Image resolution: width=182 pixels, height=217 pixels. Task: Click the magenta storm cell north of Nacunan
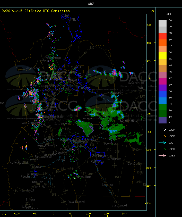click(78, 109)
